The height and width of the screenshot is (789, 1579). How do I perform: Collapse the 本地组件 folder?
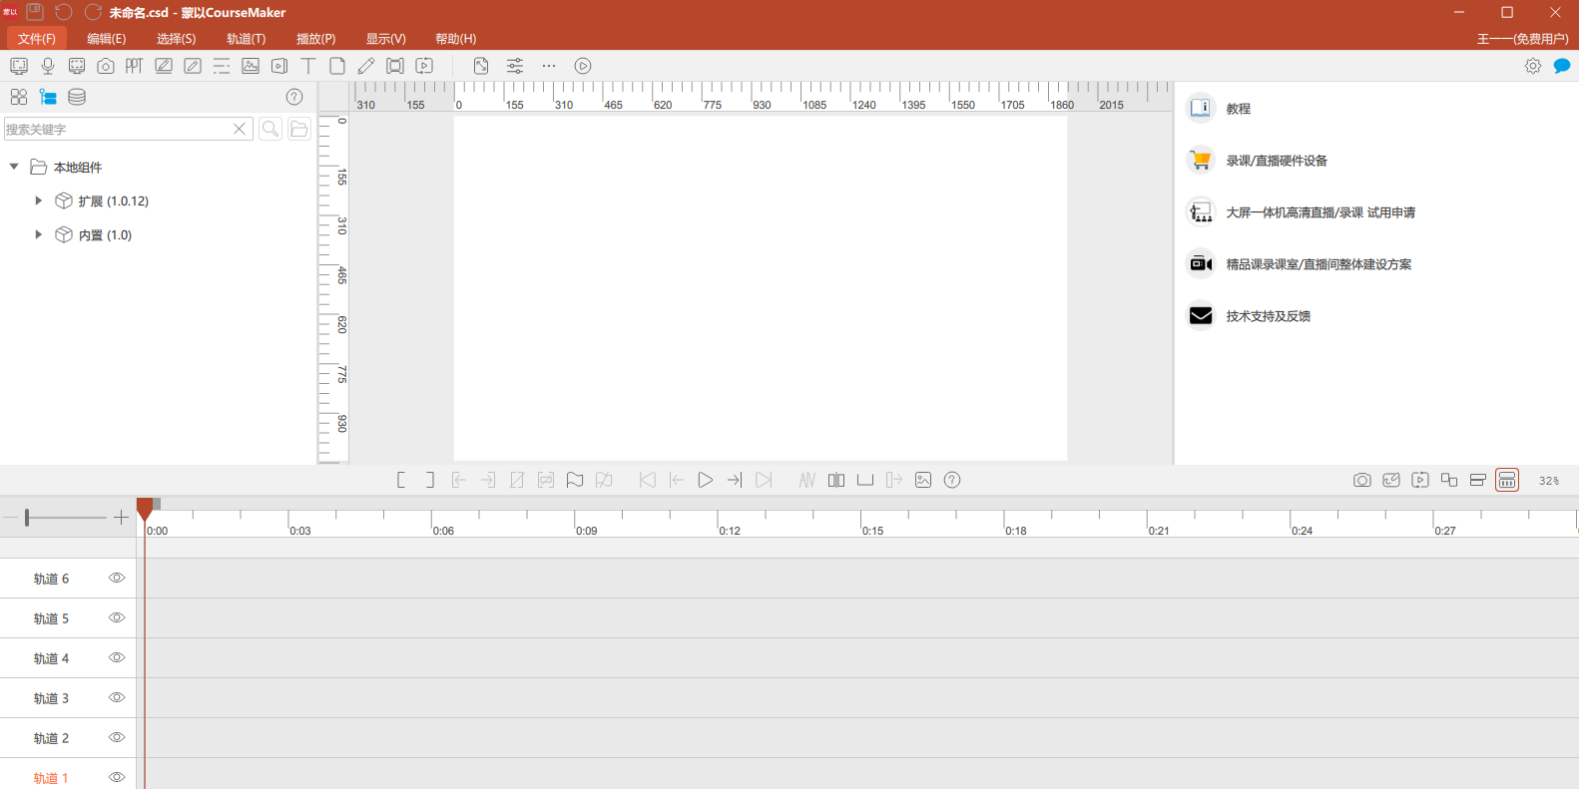click(x=14, y=167)
